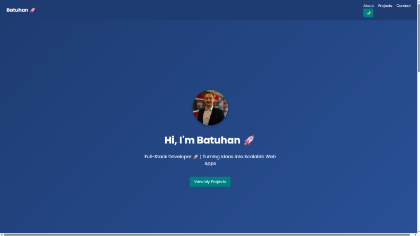Click the scroll-right arrow at bottom
The width and height of the screenshot is (420, 236).
[x=415, y=234]
